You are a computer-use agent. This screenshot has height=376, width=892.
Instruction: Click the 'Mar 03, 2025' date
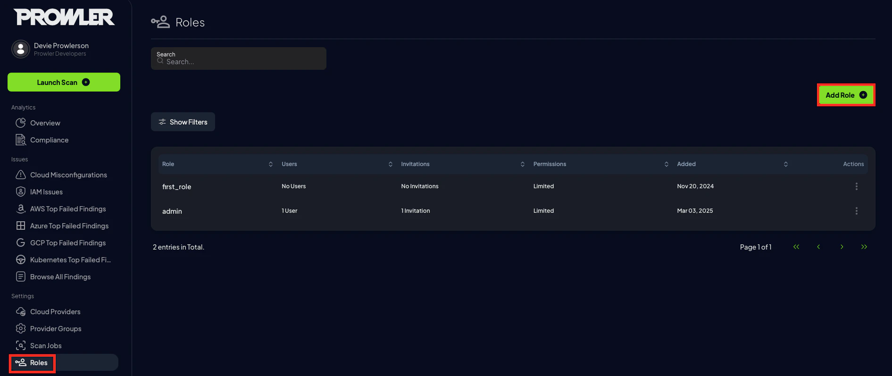point(695,211)
